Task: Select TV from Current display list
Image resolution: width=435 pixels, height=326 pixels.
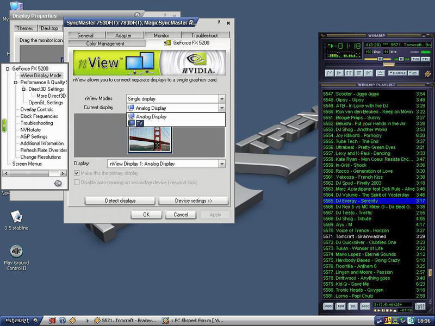Action: [140, 123]
